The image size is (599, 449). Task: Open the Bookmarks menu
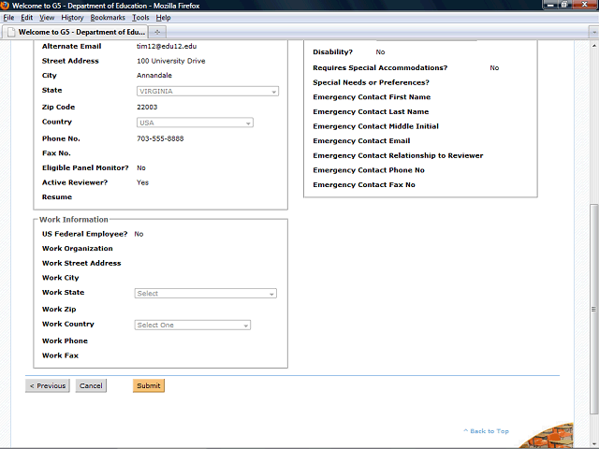108,18
